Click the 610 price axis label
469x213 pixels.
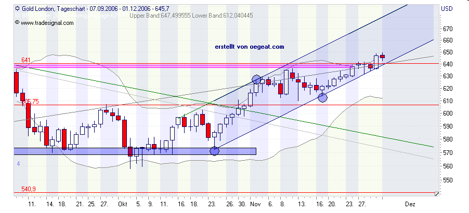click(448, 102)
